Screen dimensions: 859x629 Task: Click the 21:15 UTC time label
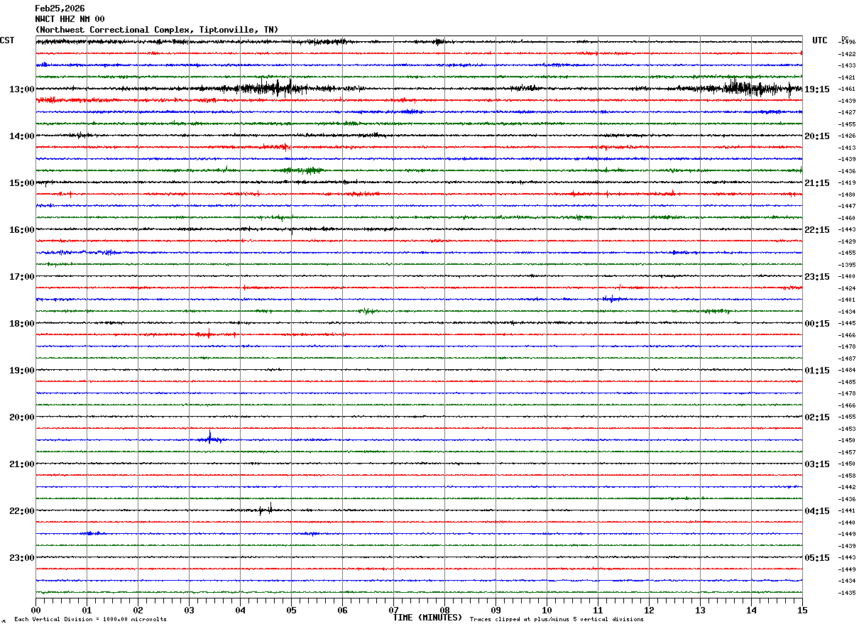coord(817,183)
